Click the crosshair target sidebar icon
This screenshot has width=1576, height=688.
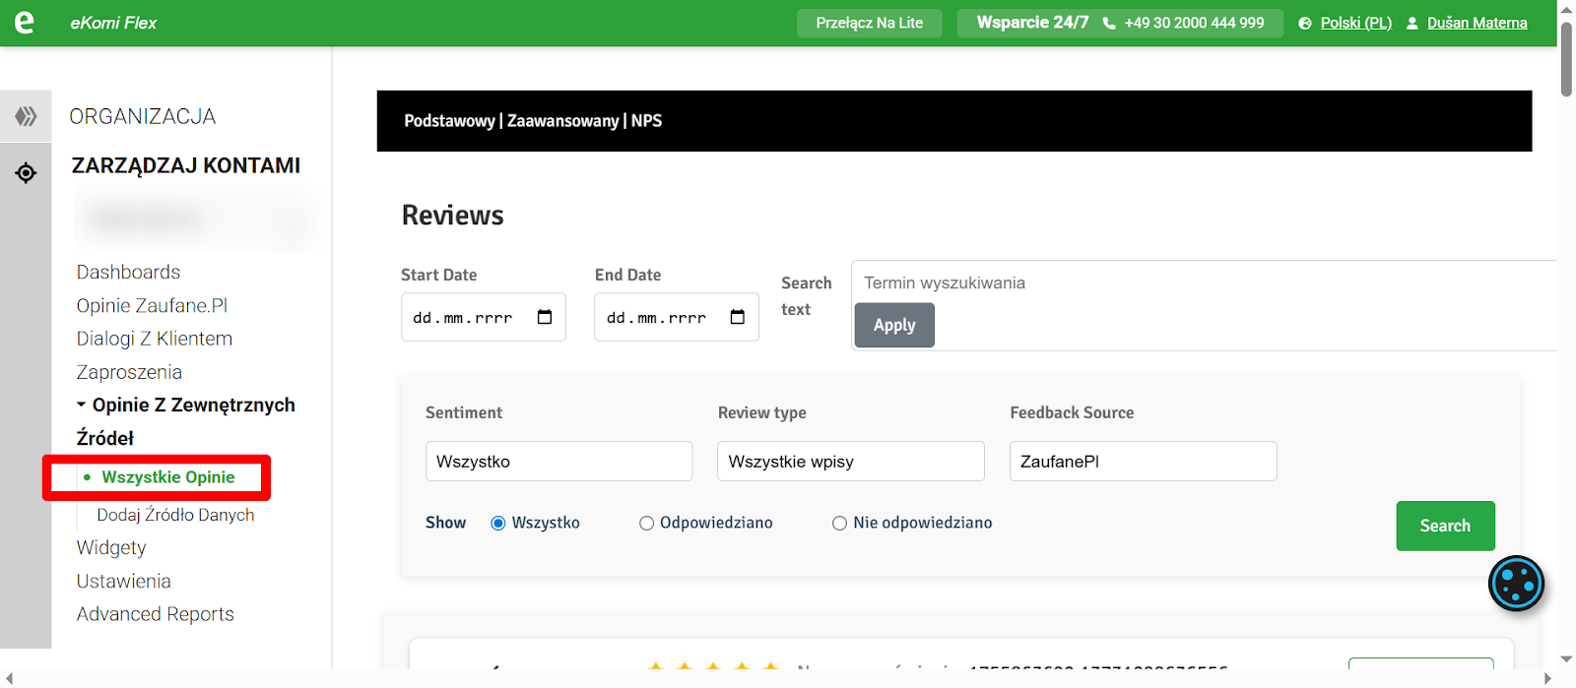click(26, 173)
